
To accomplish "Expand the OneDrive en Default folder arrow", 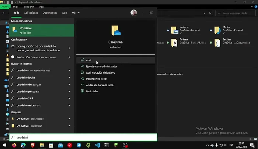I will (69, 126).
